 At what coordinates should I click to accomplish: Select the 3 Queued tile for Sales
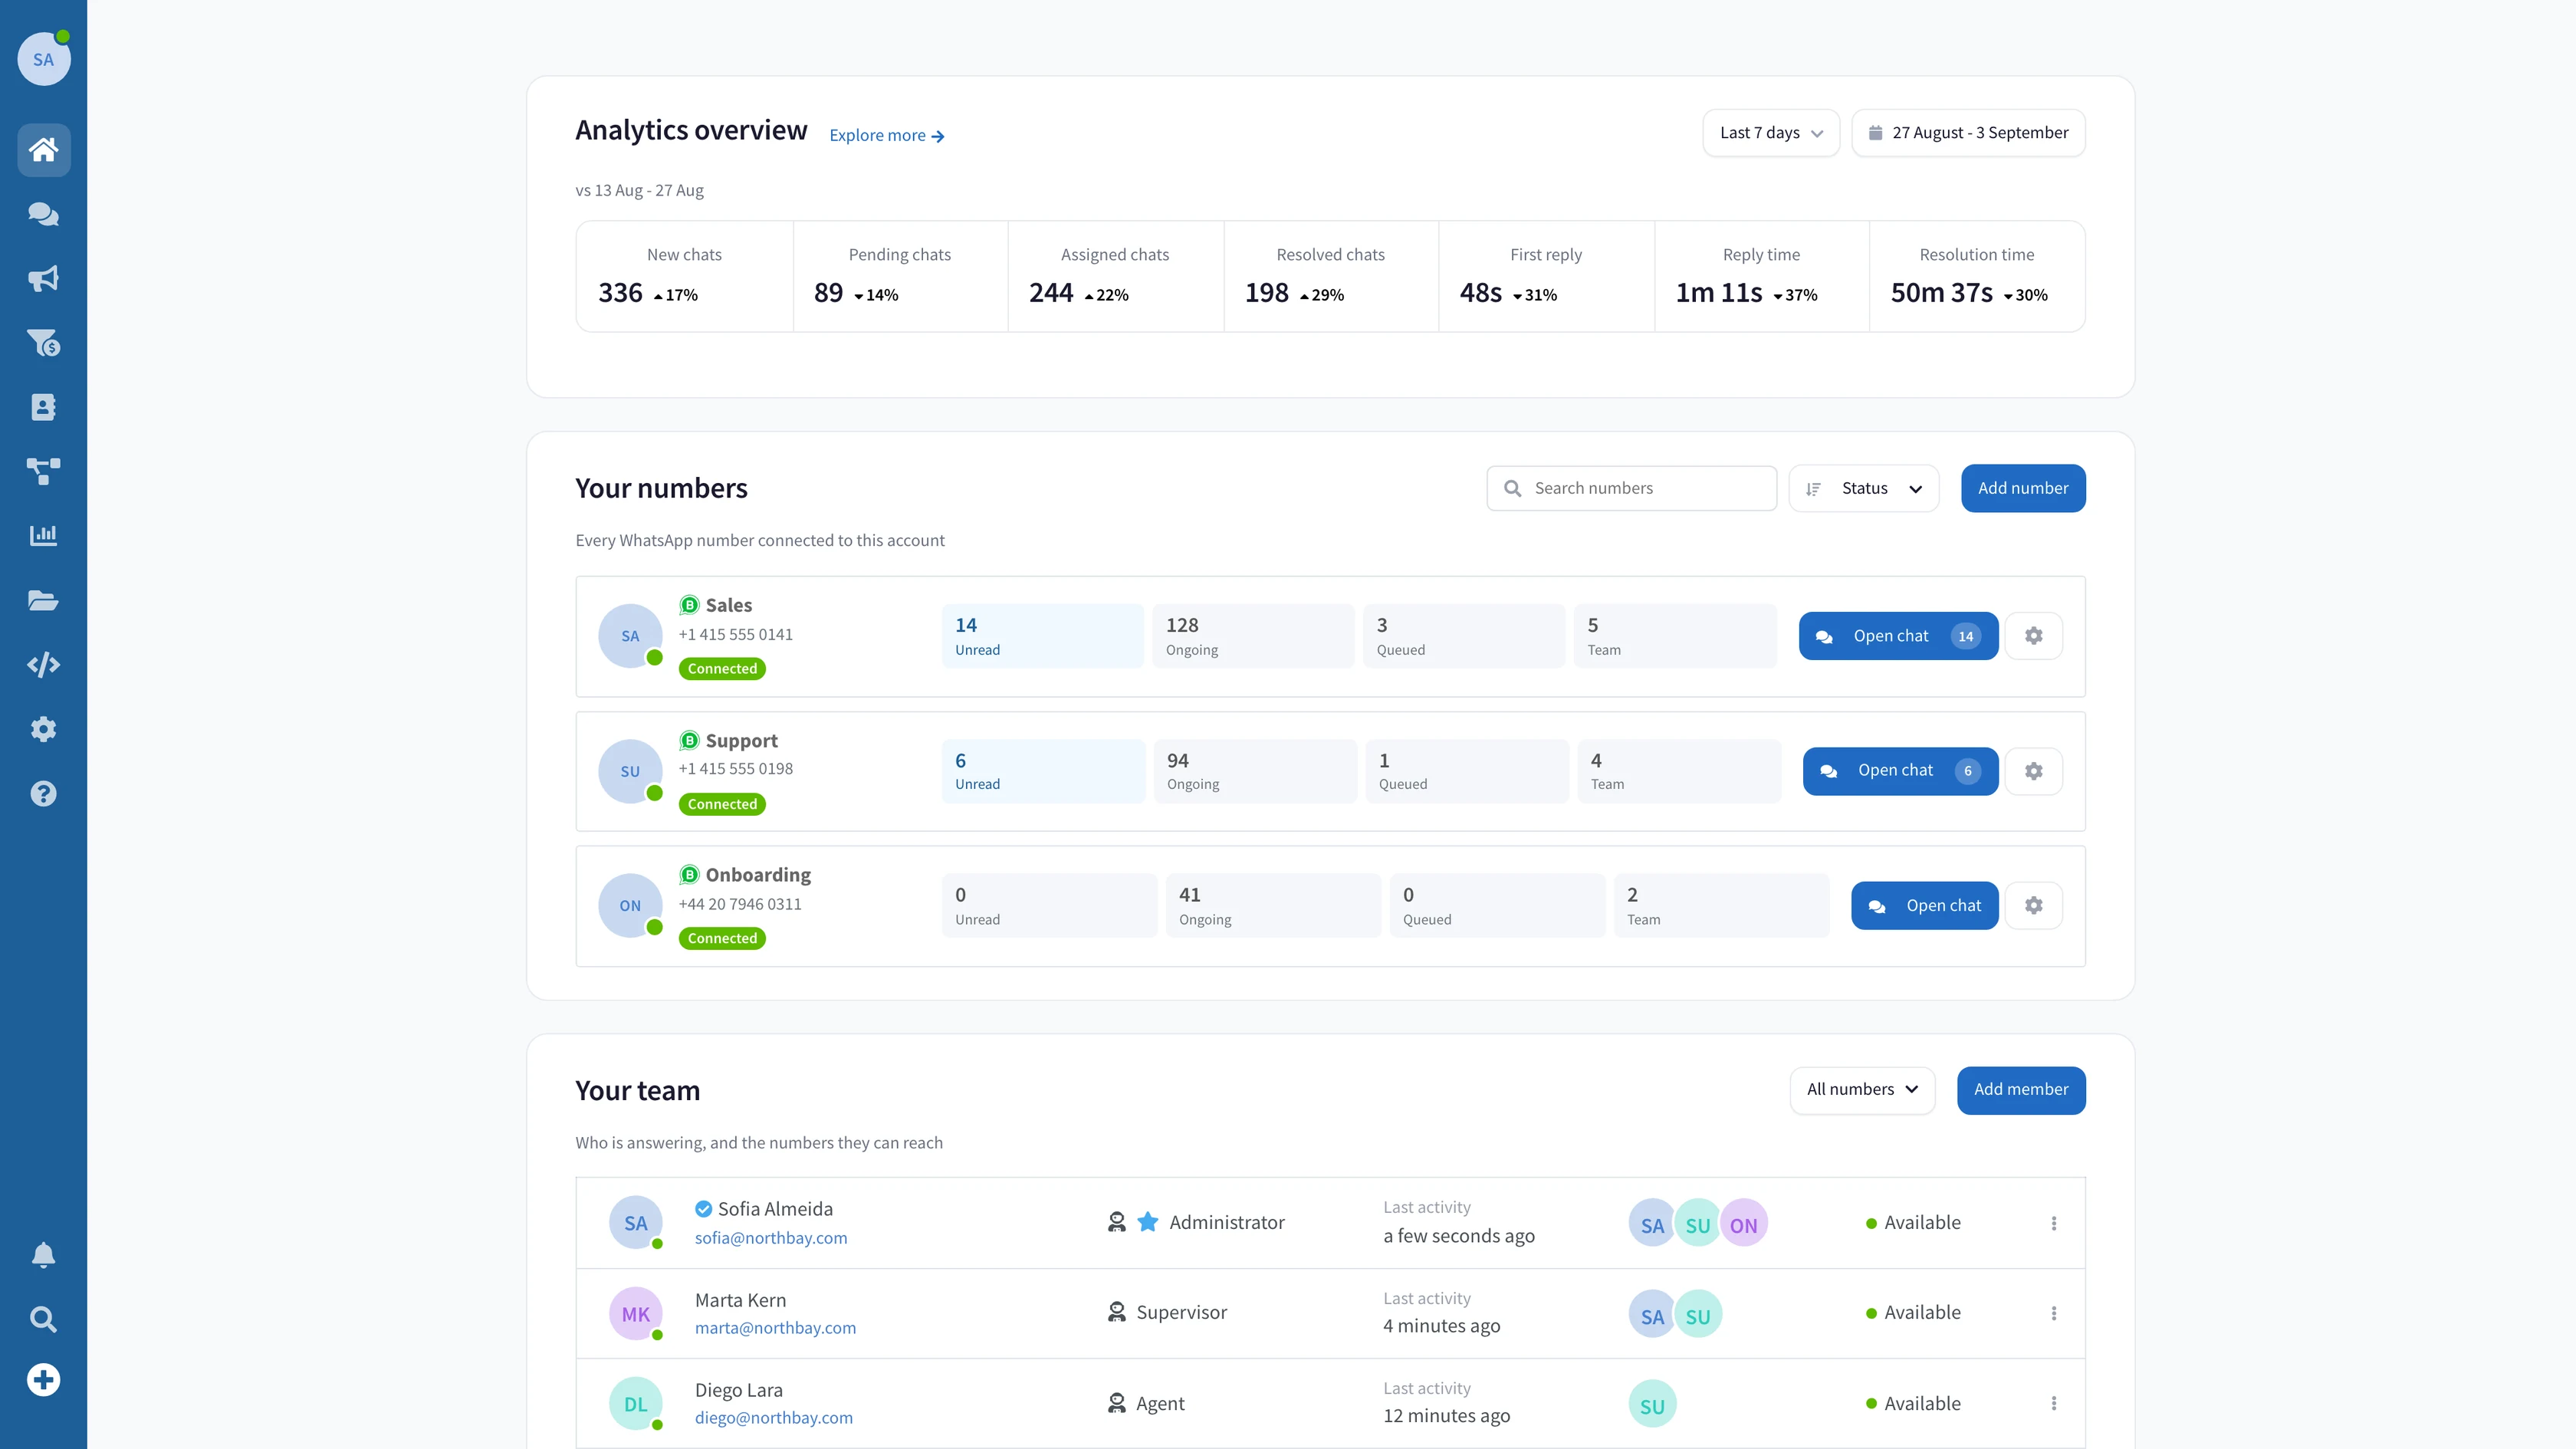(x=1464, y=636)
